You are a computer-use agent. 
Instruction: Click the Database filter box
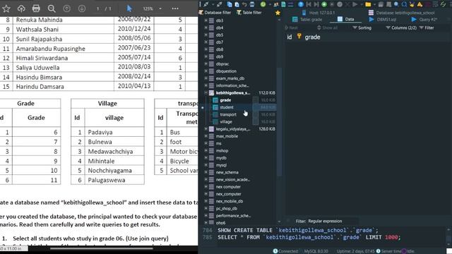215,13
